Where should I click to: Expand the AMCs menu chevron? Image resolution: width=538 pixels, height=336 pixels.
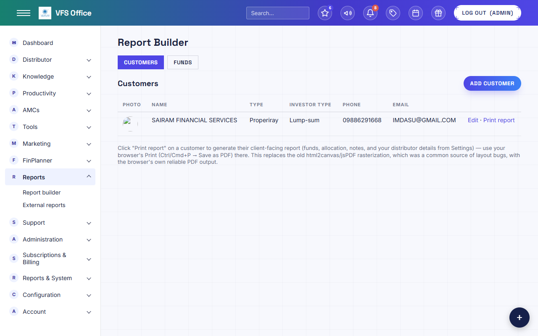tap(89, 110)
